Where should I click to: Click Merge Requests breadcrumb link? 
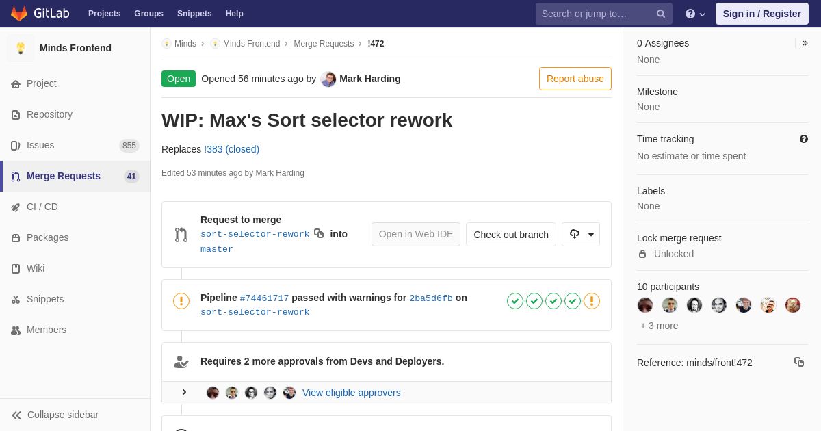click(x=324, y=44)
